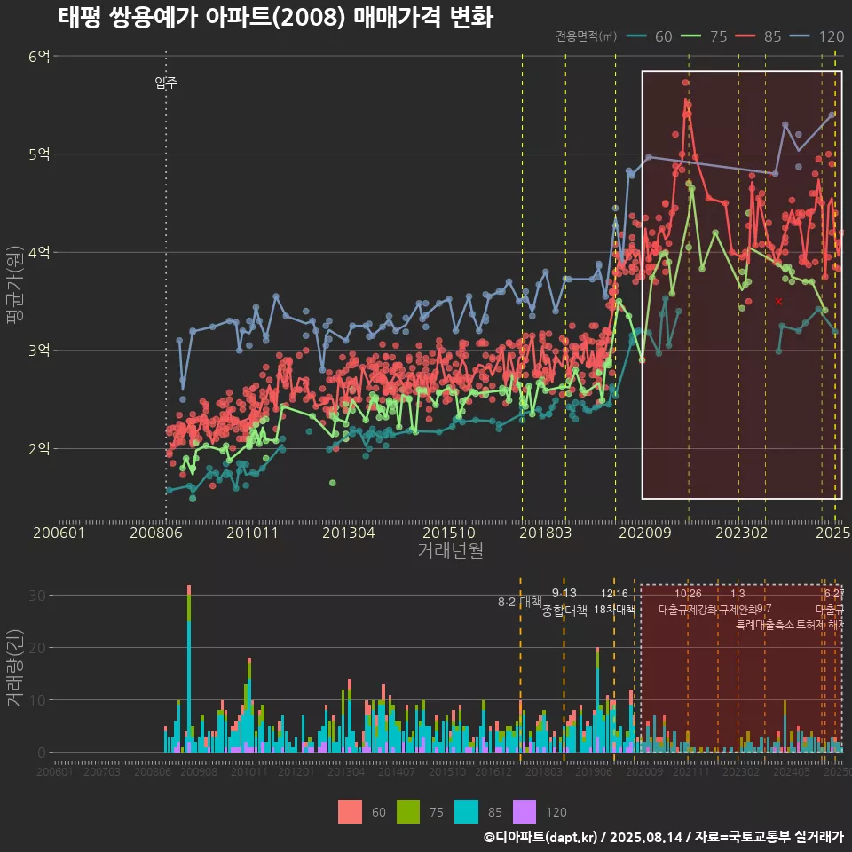Select the purple 120 swatch in bar legend
Image resolution: width=852 pixels, height=852 pixels.
point(525,812)
